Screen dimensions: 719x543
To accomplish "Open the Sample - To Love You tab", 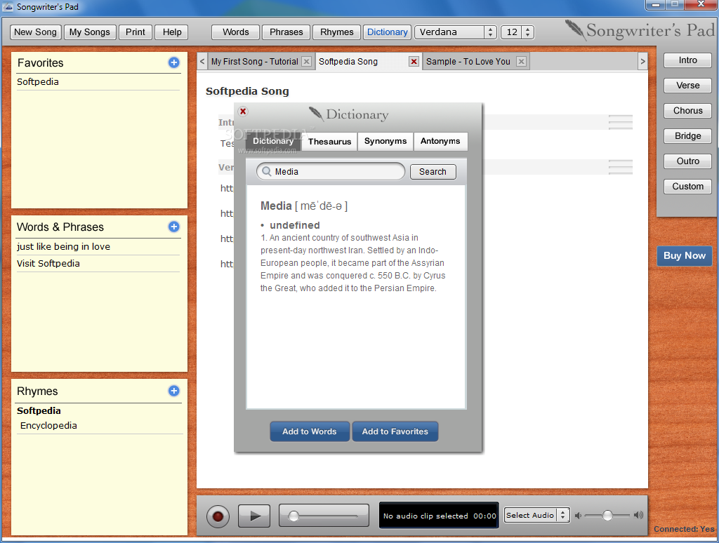I will pyautogui.click(x=468, y=62).
